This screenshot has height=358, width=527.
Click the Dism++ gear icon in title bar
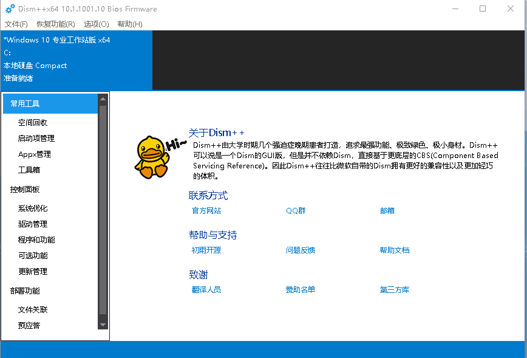[x=10, y=9]
